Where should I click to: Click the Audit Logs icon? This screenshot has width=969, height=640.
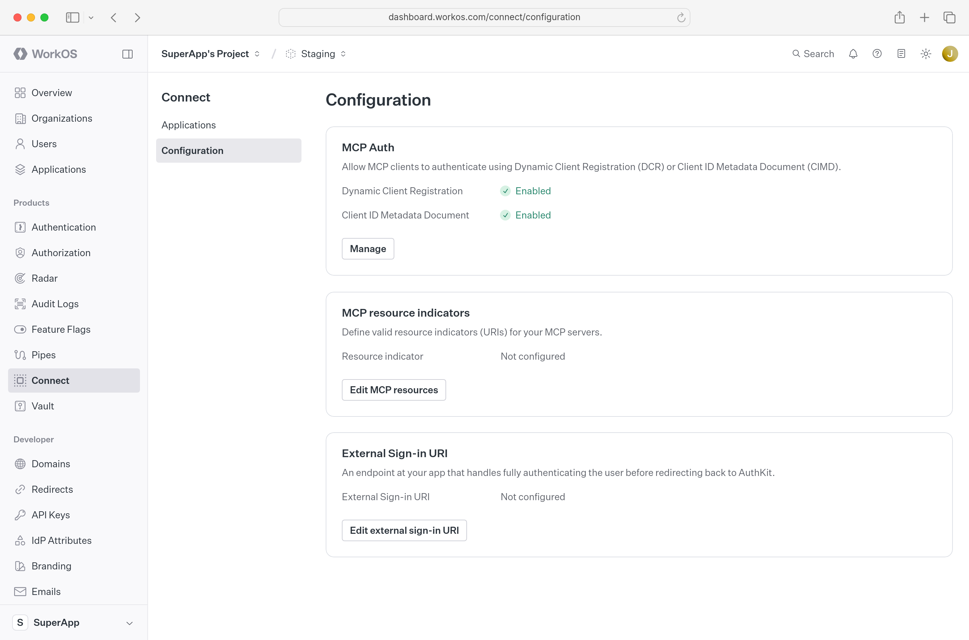(x=20, y=304)
